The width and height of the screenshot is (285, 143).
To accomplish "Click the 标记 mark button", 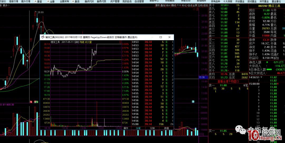I will point(184,6).
